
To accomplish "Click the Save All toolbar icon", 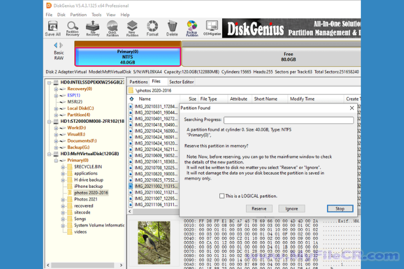I will (53, 29).
